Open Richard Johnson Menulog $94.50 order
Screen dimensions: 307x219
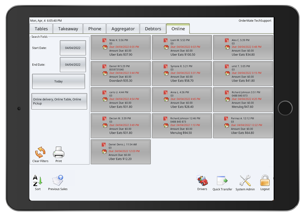click(x=182, y=126)
